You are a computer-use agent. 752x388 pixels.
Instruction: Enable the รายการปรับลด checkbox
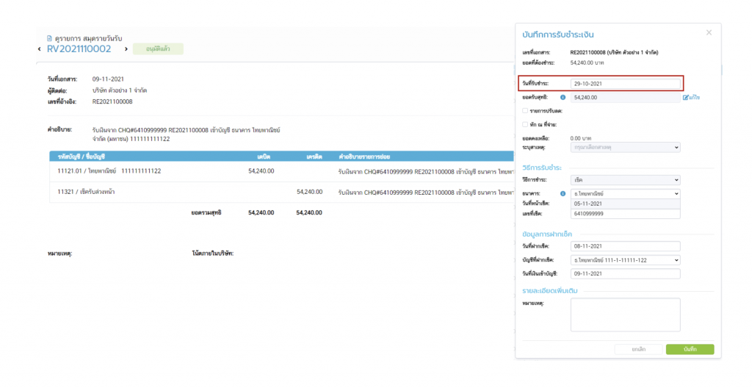point(525,110)
